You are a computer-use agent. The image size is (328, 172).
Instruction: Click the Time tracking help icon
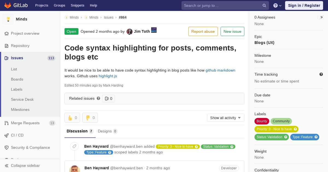[321, 74]
